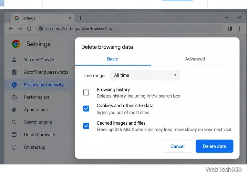Click the power icon for On startup
Screen dimensions: 247x178
[14, 147]
